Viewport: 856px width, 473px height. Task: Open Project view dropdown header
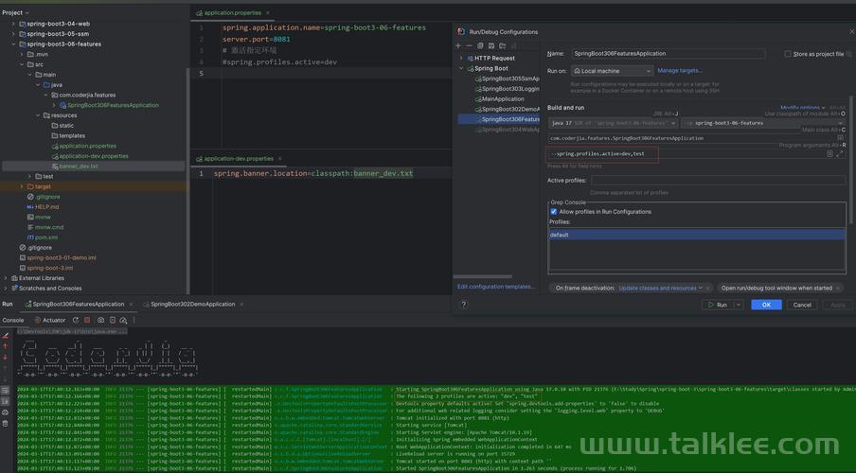[15, 12]
